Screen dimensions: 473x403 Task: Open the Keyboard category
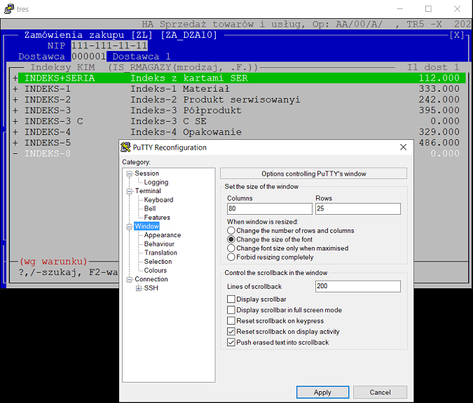pos(158,199)
